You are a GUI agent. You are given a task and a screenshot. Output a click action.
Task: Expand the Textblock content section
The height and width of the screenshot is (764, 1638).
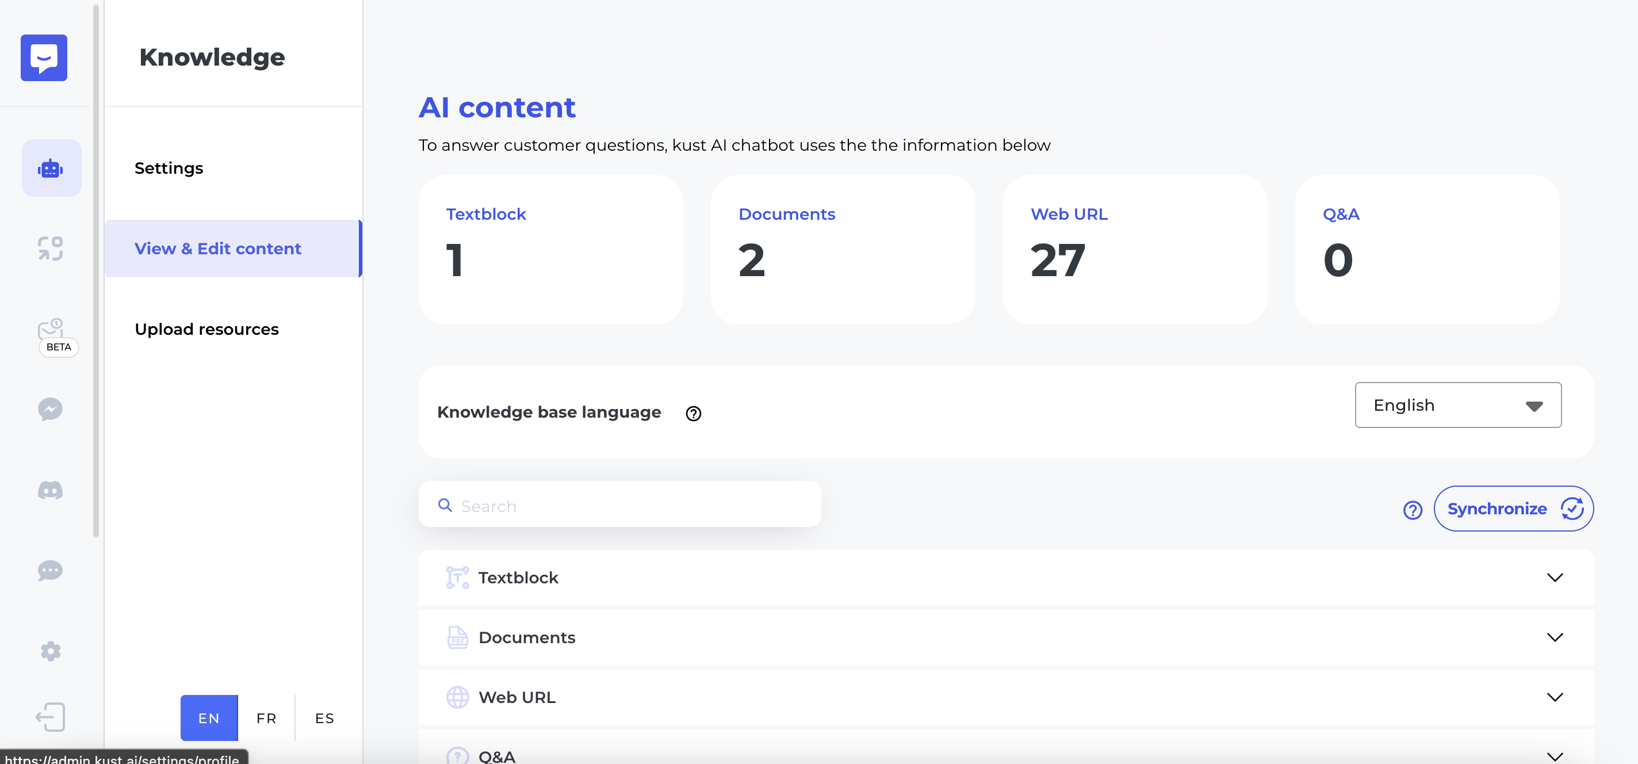pyautogui.click(x=1555, y=578)
